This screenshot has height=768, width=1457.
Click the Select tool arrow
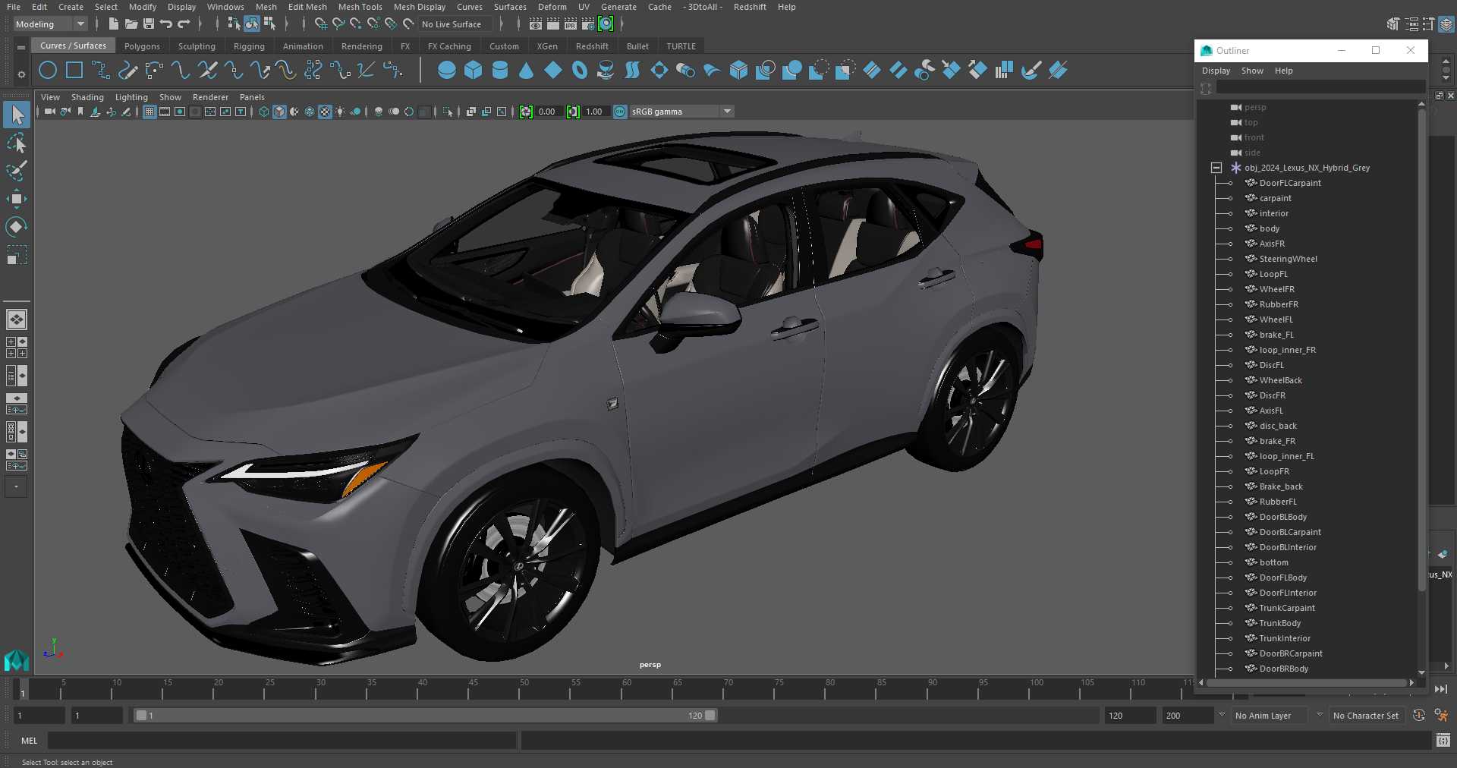coord(17,115)
